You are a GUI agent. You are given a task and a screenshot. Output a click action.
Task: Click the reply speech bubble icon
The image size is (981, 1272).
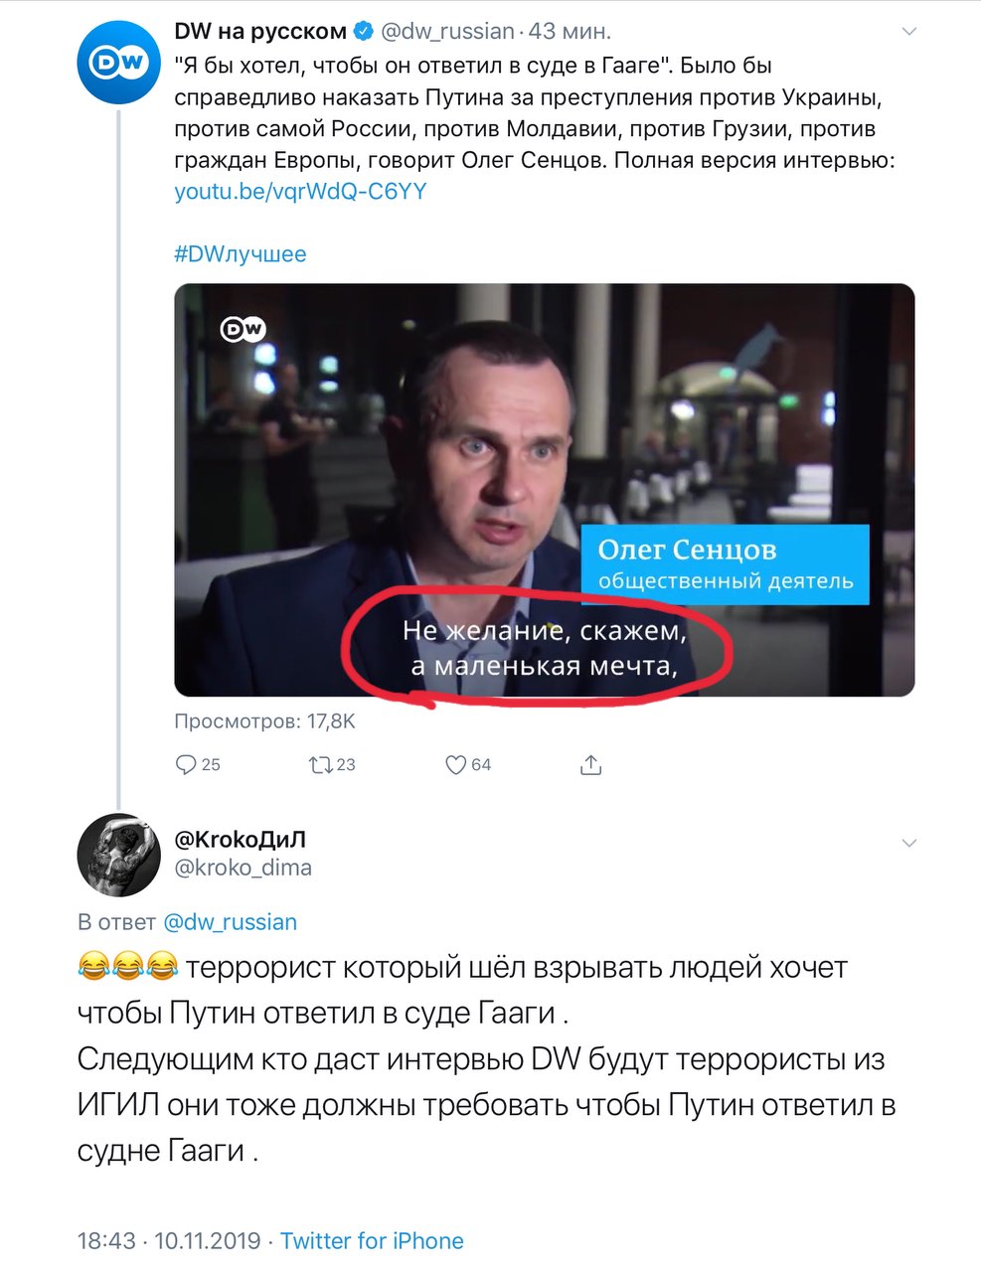186,764
